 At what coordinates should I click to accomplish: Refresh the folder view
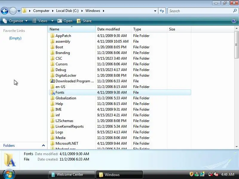pyautogui.click(x=162, y=11)
